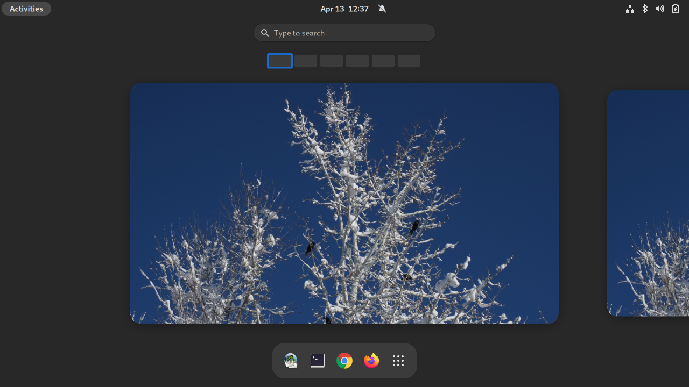The height and width of the screenshot is (387, 689).
Task: Select the snowy tree window preview
Action: [x=344, y=203]
